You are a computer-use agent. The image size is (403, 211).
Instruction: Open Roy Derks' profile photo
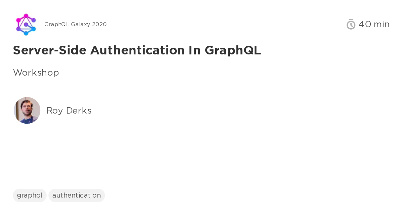pyautogui.click(x=27, y=110)
